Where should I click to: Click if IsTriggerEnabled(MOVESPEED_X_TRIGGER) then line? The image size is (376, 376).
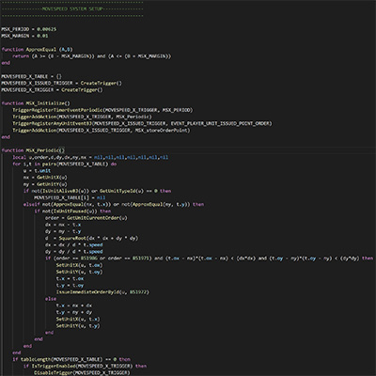[x=85, y=366]
